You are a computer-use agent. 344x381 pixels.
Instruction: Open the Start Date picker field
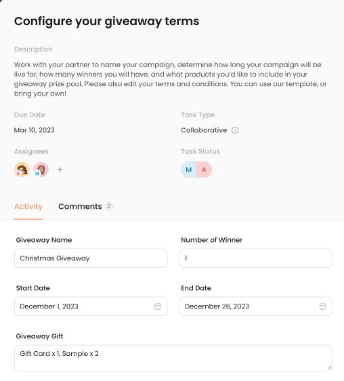coord(91,306)
